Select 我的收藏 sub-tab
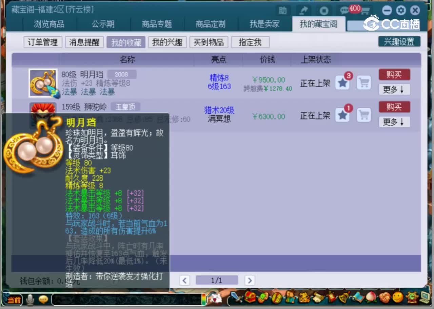 126,42
